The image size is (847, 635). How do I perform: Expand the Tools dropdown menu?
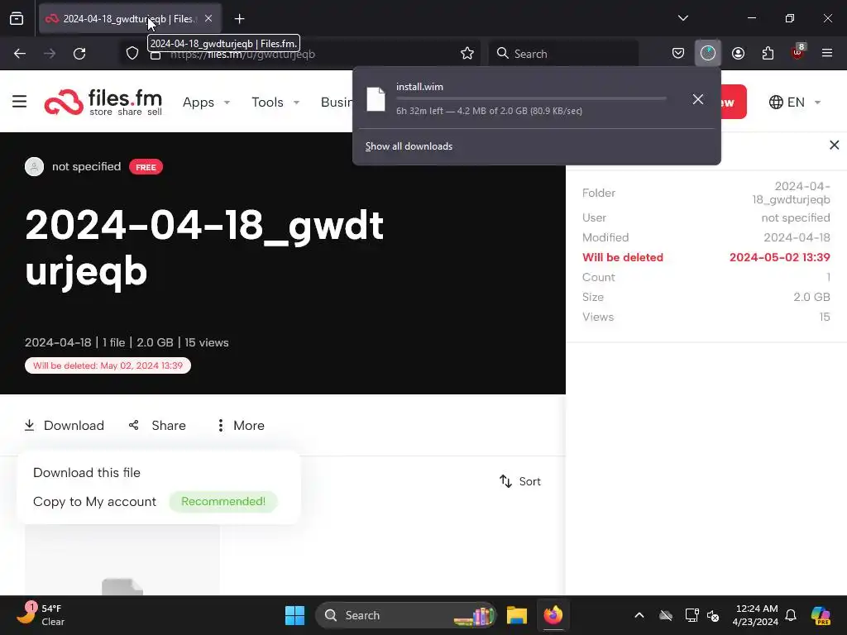coord(275,102)
